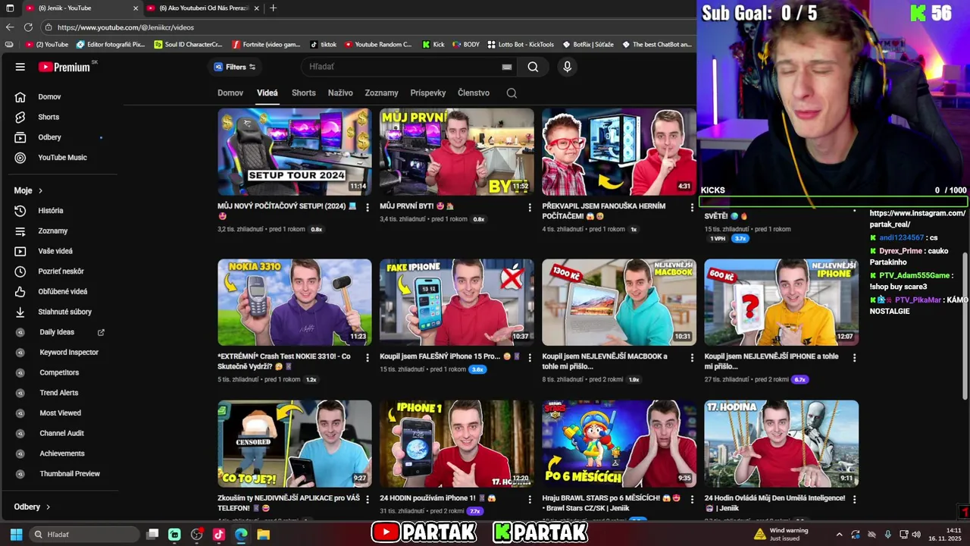Viewport: 970px width, 546px height.
Task: Open File Explorer from the taskbar
Action: click(x=263, y=535)
